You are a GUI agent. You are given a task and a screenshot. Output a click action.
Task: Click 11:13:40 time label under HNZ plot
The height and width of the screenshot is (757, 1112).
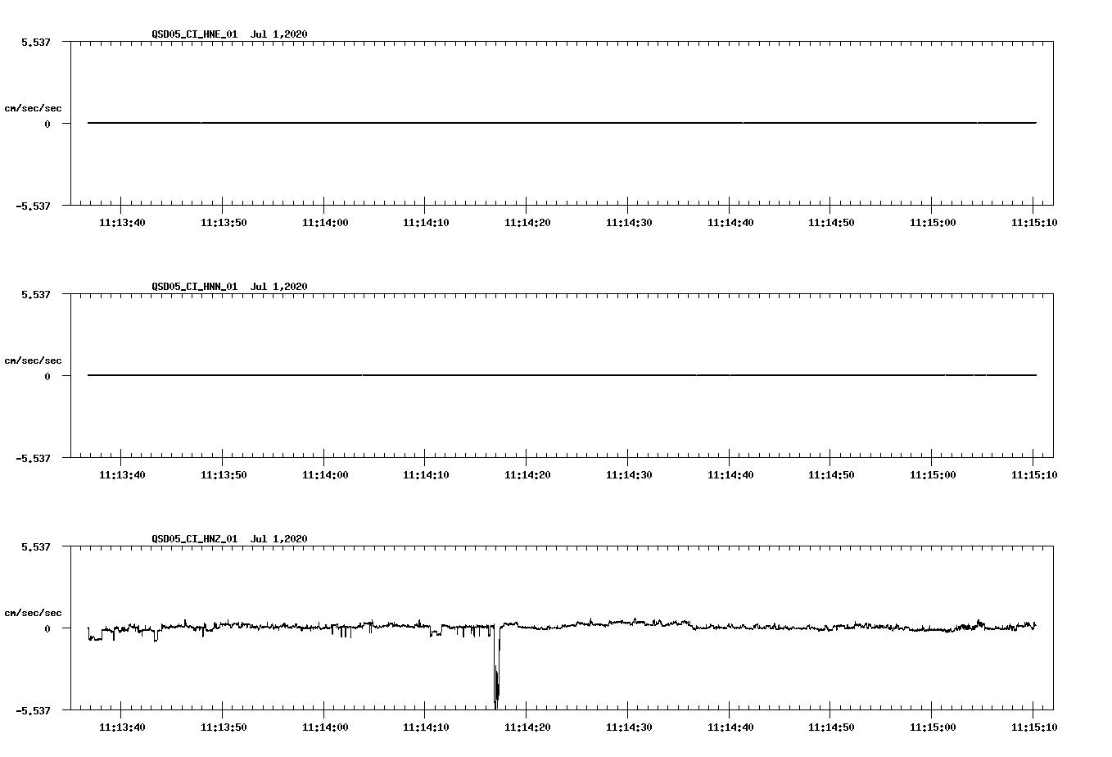(122, 728)
